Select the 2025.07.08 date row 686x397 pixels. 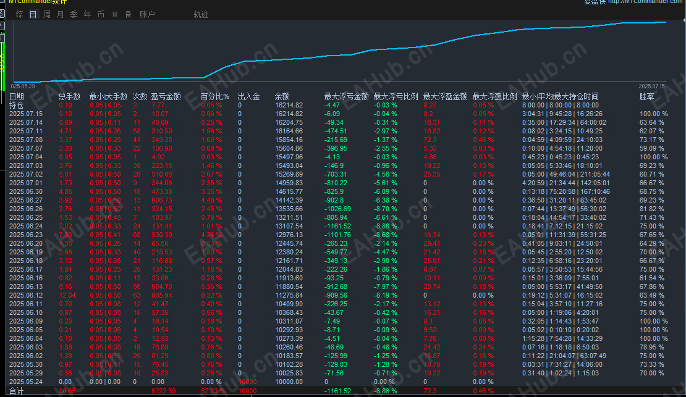click(x=26, y=140)
